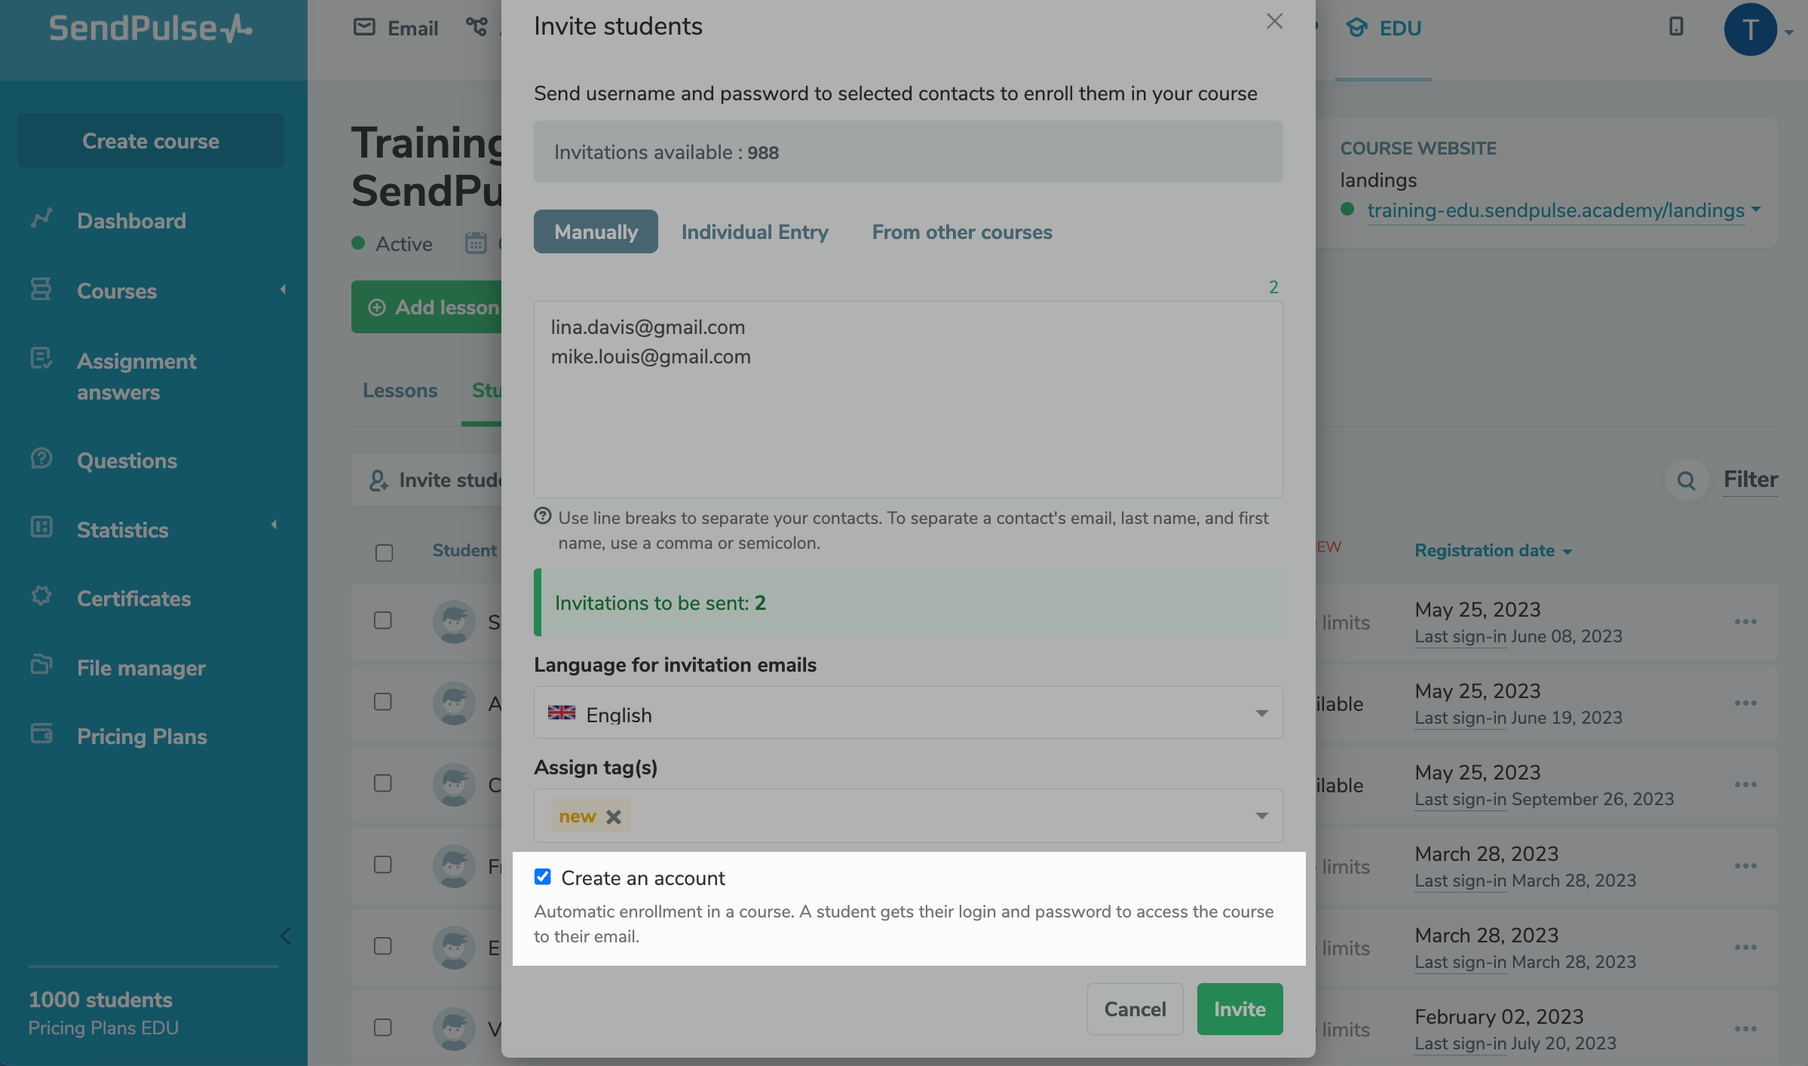Image resolution: width=1808 pixels, height=1066 pixels.
Task: Click inside the email contacts text area
Action: pyautogui.click(x=908, y=422)
